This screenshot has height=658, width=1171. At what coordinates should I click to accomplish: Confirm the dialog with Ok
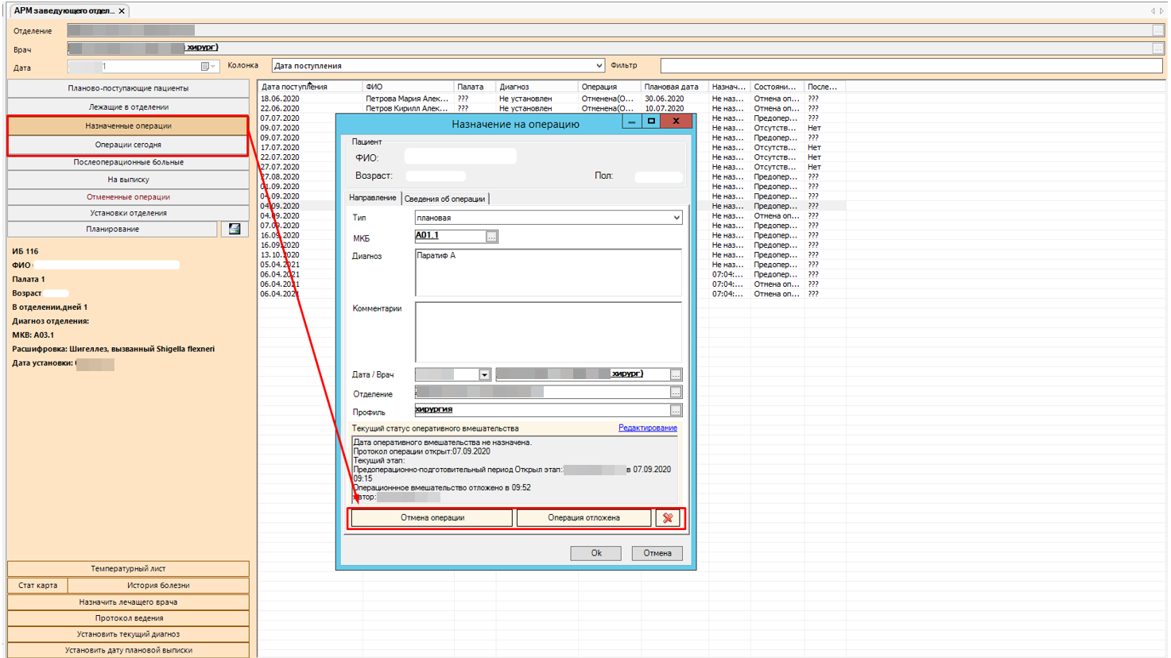(x=595, y=553)
